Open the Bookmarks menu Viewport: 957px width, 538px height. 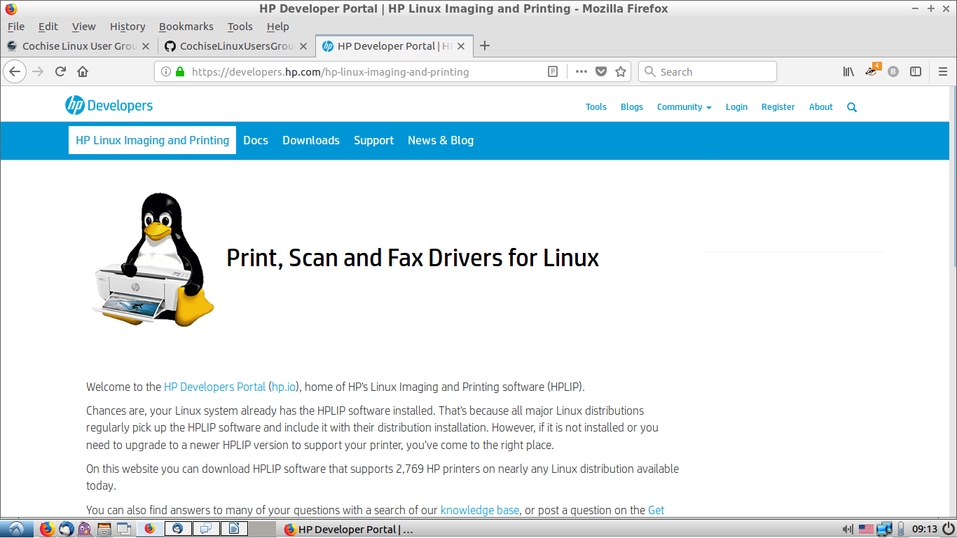click(186, 27)
